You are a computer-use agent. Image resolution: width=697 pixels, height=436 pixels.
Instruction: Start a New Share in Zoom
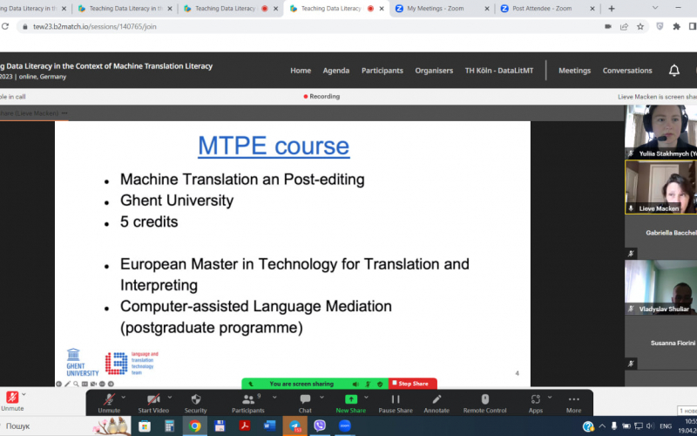pyautogui.click(x=351, y=404)
